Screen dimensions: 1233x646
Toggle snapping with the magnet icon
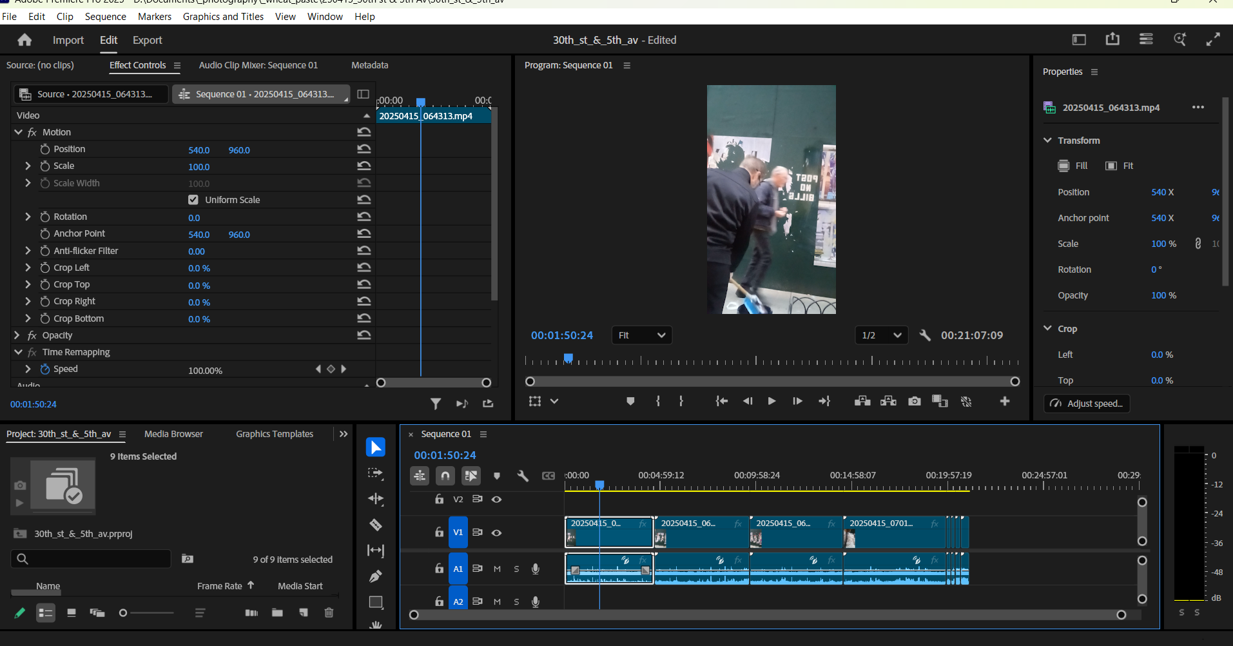click(x=445, y=475)
